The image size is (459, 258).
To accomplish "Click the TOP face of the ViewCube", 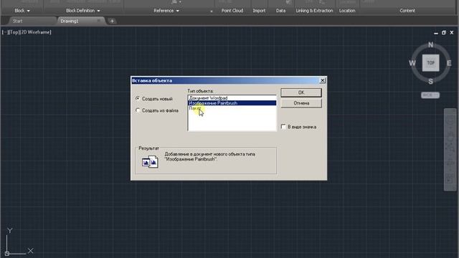I will (430, 62).
